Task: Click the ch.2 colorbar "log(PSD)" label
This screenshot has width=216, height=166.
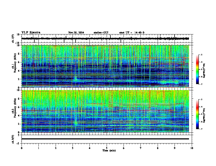Action: (204, 115)
